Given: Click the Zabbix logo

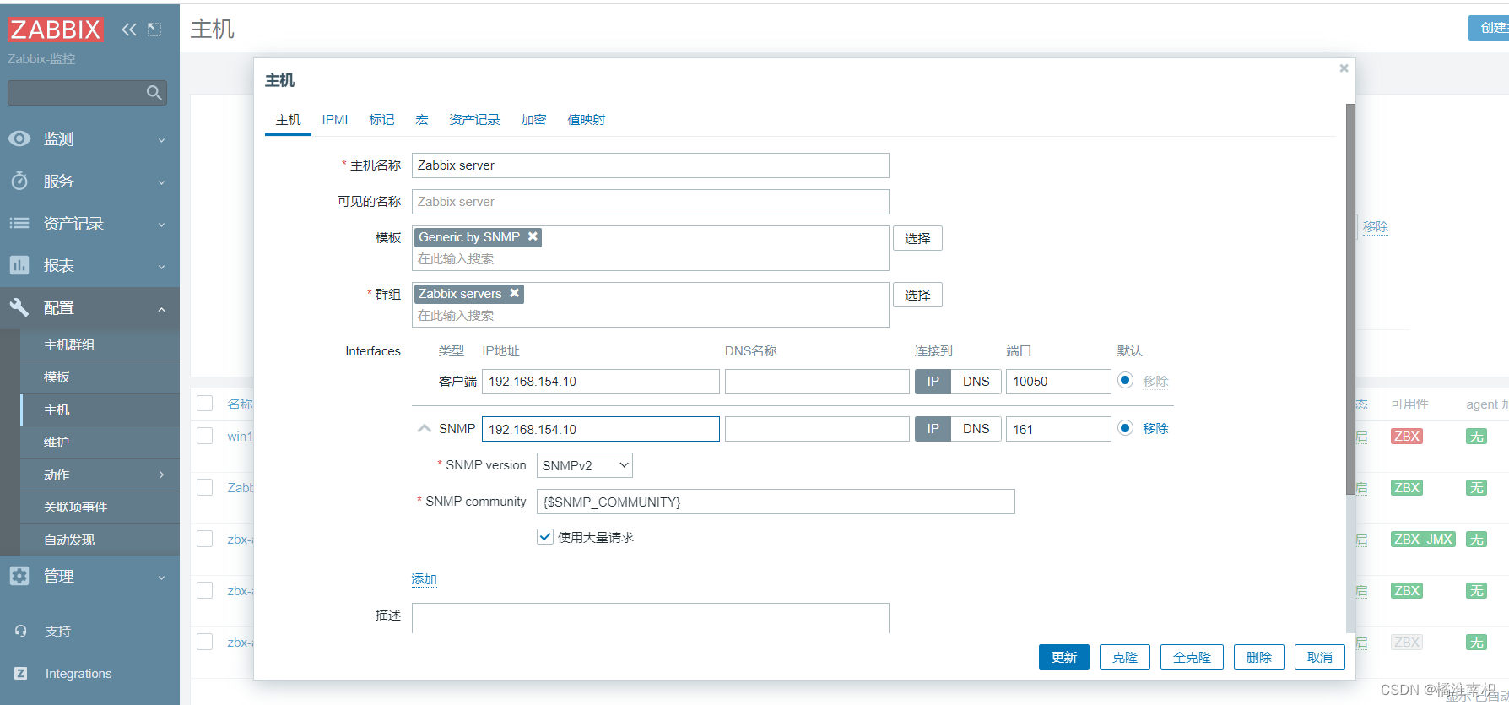Looking at the screenshot, I should (56, 30).
